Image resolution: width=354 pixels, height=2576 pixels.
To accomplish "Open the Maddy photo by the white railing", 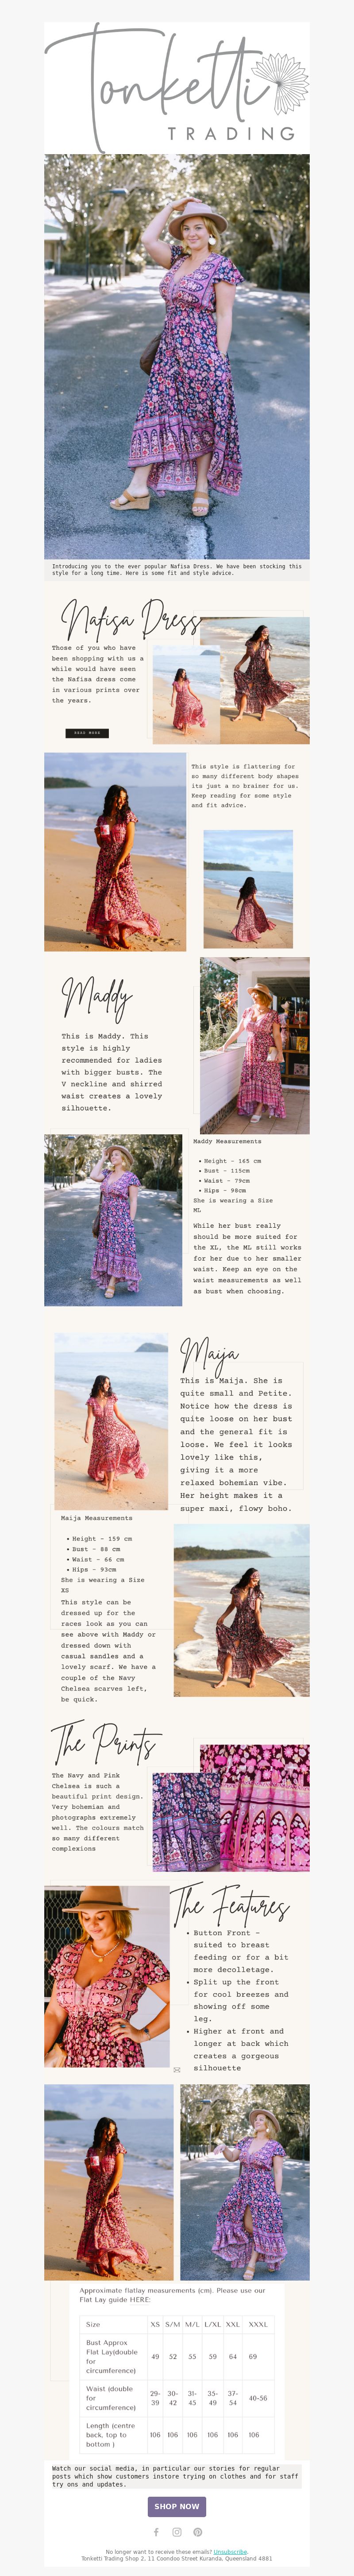I will click(255, 1045).
